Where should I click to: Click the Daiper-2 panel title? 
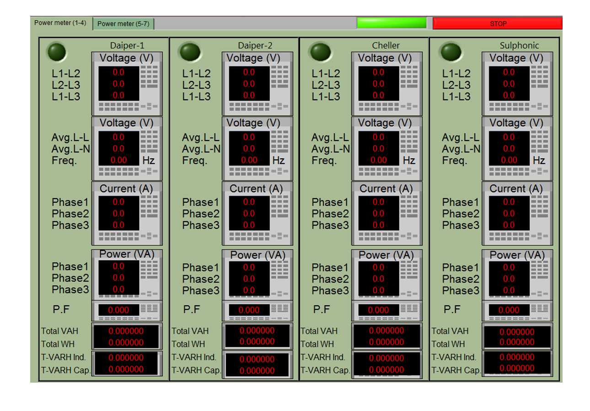pos(255,45)
